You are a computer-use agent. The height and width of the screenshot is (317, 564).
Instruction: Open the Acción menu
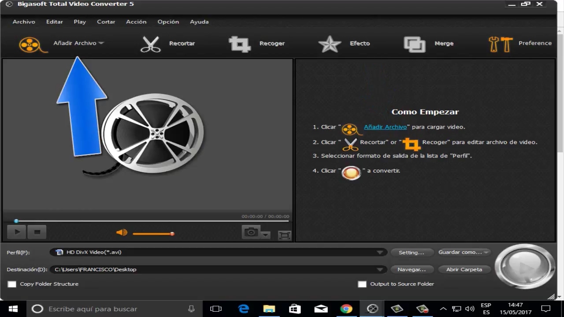pos(136,22)
